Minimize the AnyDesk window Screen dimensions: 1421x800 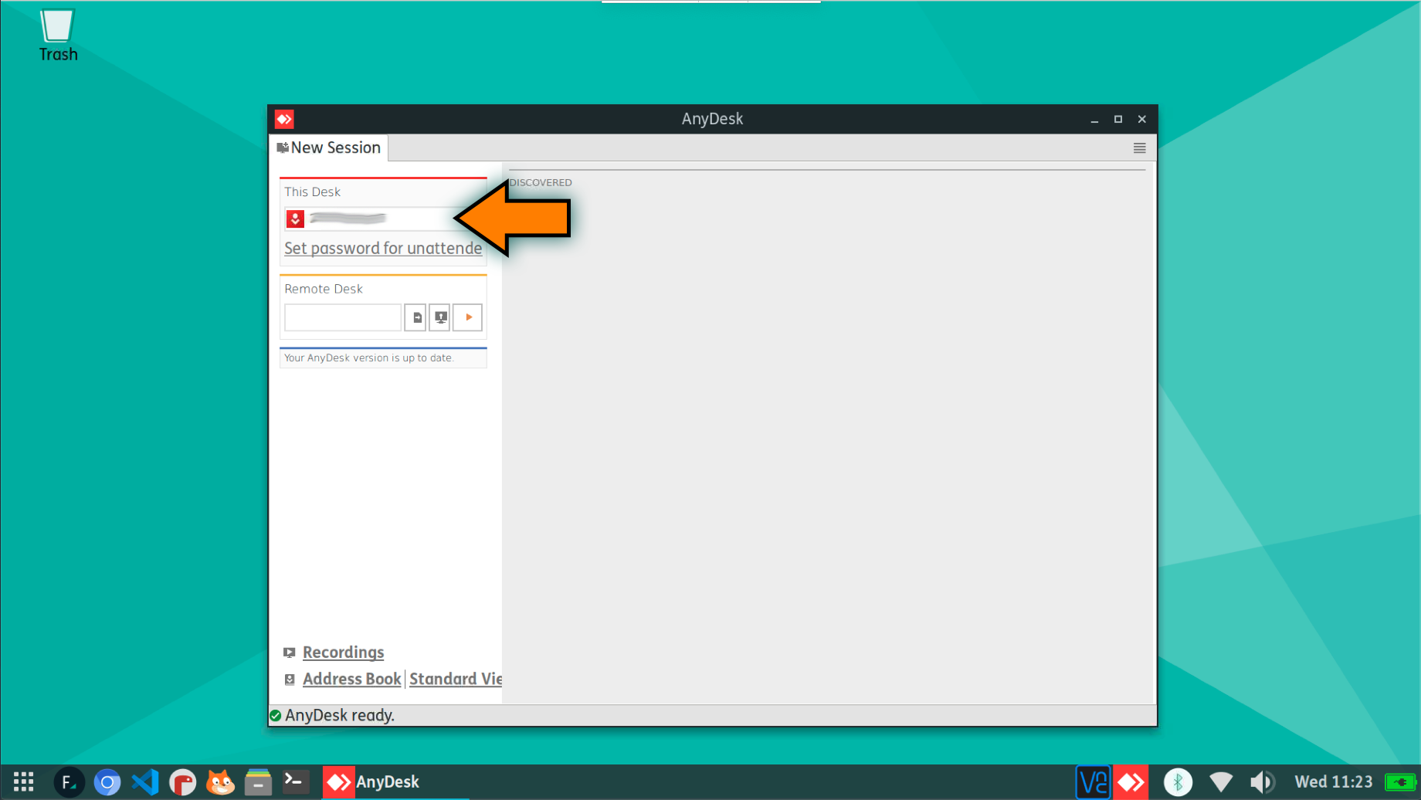1094,120
